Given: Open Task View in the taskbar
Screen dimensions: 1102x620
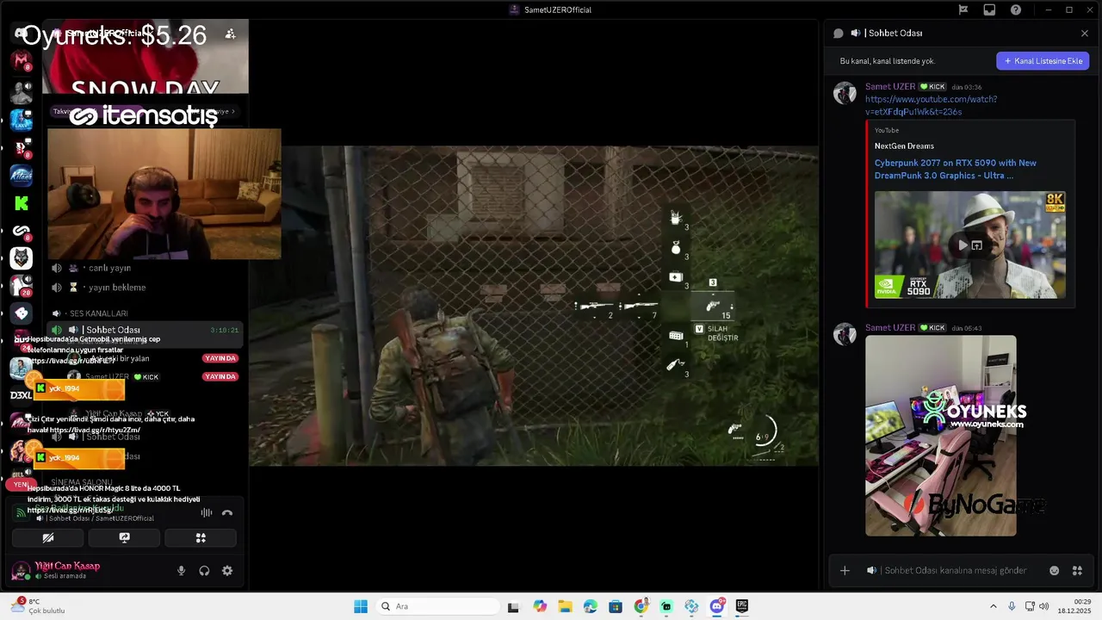Looking at the screenshot, I should pyautogui.click(x=513, y=606).
